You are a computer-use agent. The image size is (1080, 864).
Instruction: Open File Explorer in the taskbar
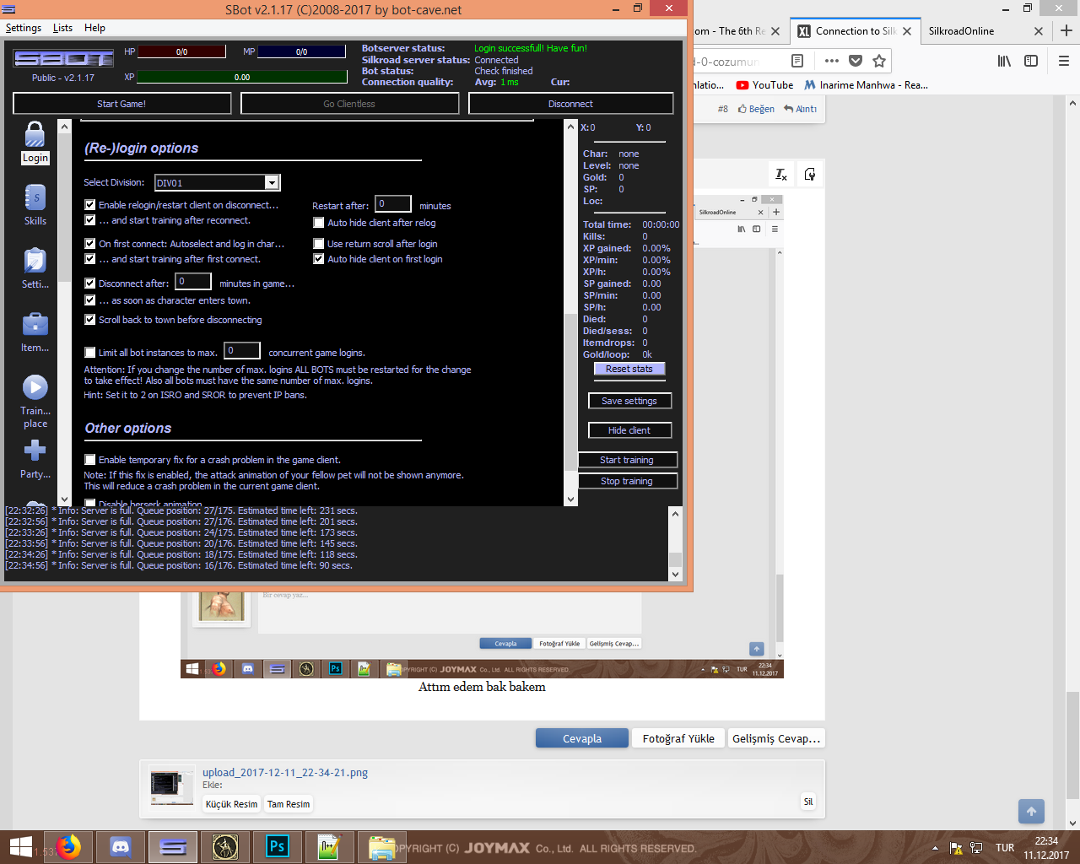(381, 847)
